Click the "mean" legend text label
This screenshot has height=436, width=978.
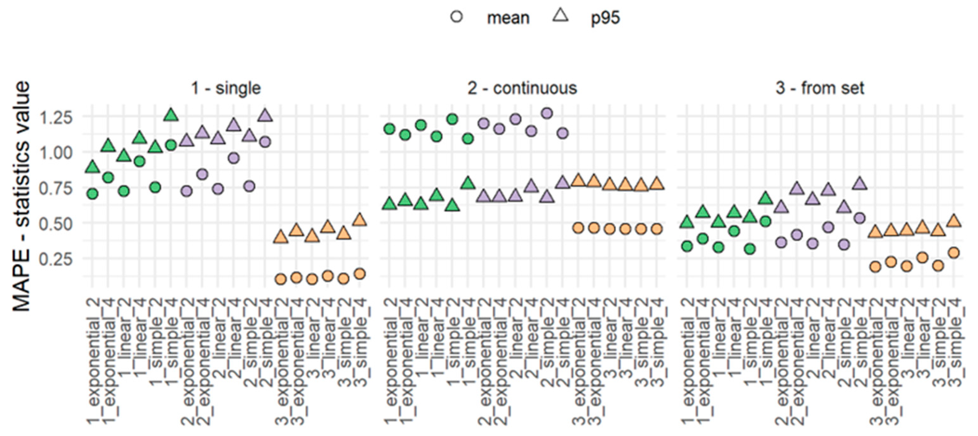(x=508, y=18)
